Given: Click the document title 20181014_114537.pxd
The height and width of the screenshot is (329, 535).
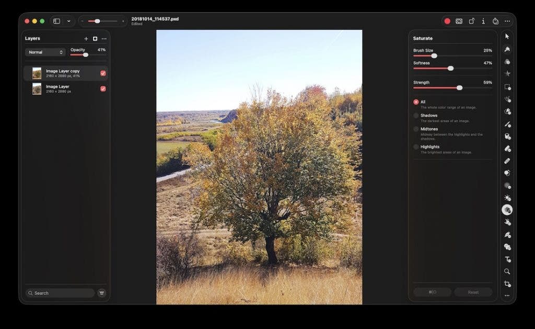Looking at the screenshot, I should point(155,19).
